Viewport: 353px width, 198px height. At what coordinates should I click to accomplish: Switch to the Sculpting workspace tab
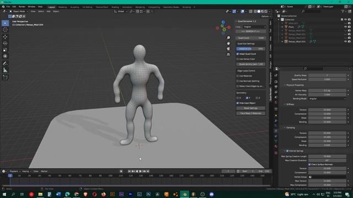(x=75, y=7)
